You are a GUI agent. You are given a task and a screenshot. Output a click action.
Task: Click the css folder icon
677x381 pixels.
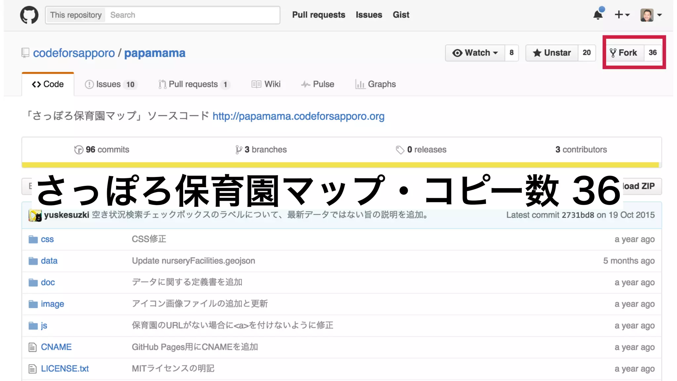(x=33, y=239)
